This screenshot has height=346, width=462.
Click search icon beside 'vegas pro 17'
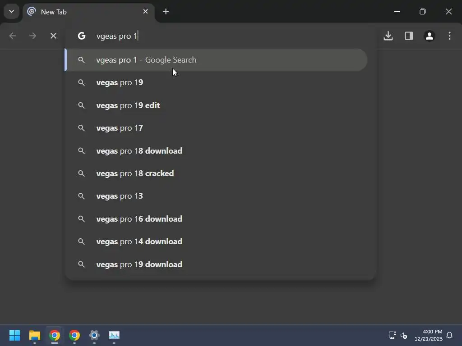tap(81, 128)
